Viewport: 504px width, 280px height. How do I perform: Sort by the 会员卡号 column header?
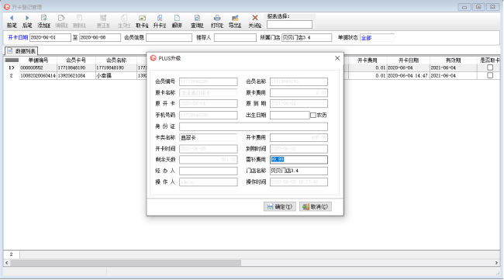point(76,60)
